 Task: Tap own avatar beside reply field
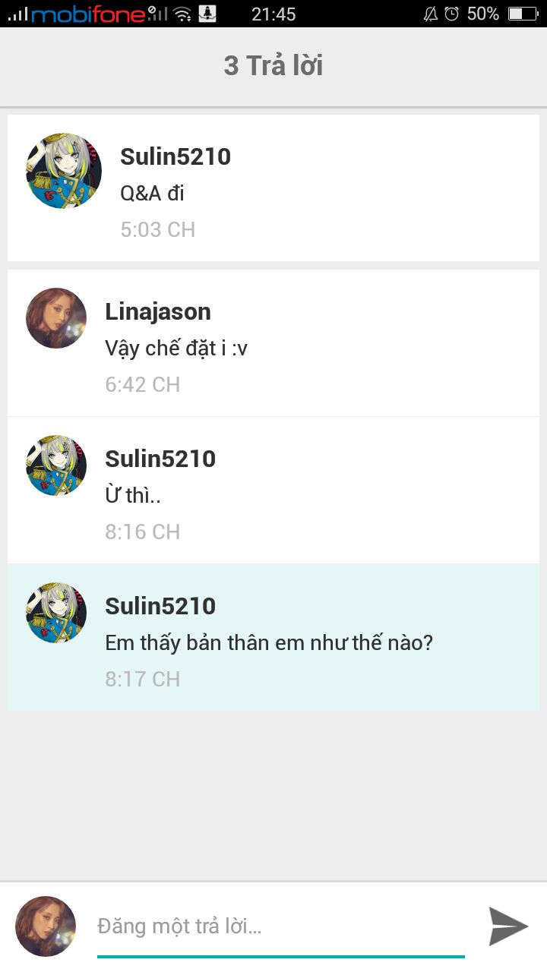click(46, 926)
